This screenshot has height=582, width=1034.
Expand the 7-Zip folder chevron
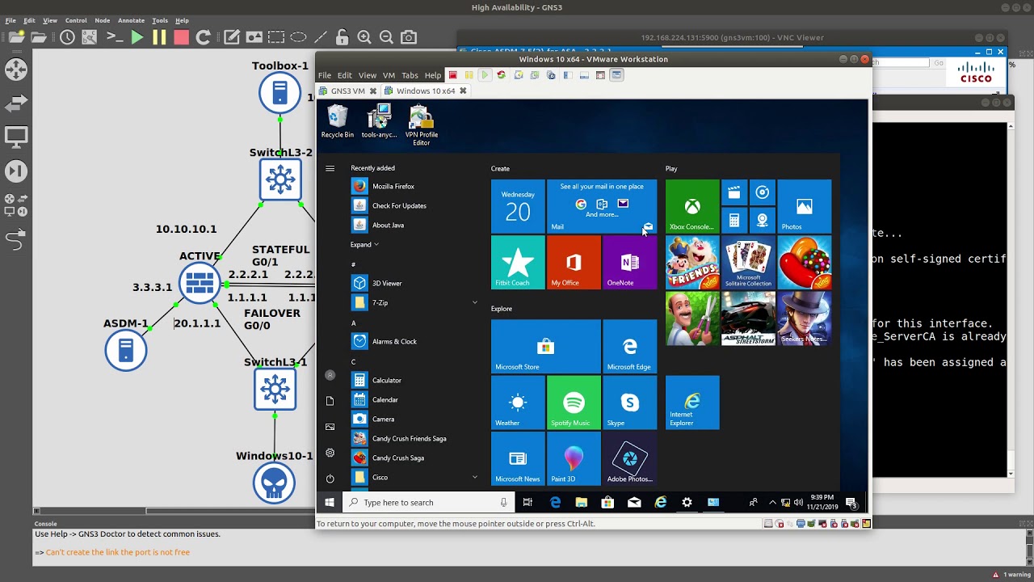pyautogui.click(x=475, y=302)
